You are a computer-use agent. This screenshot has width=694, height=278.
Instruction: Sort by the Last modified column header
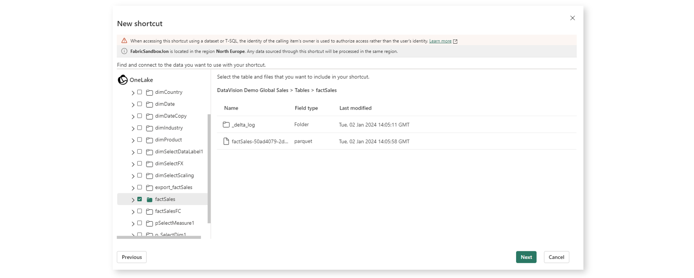coord(355,108)
